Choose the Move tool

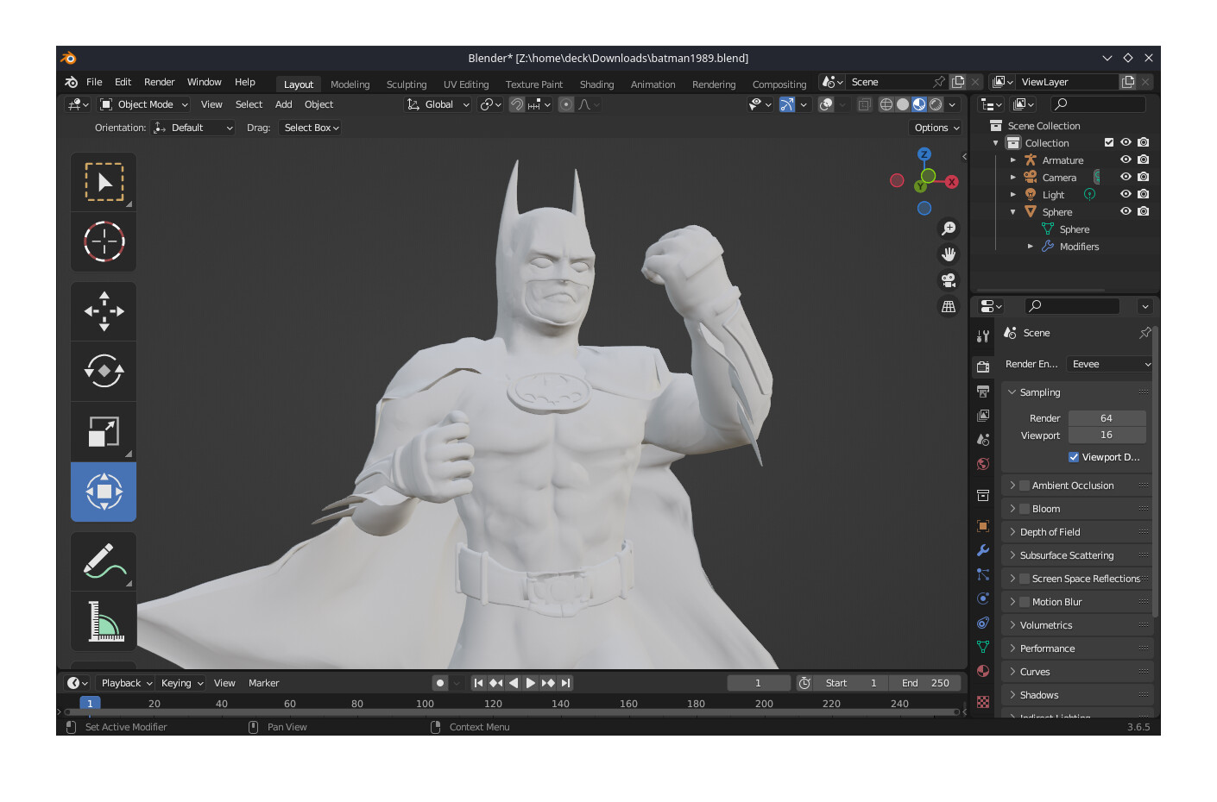(x=104, y=311)
